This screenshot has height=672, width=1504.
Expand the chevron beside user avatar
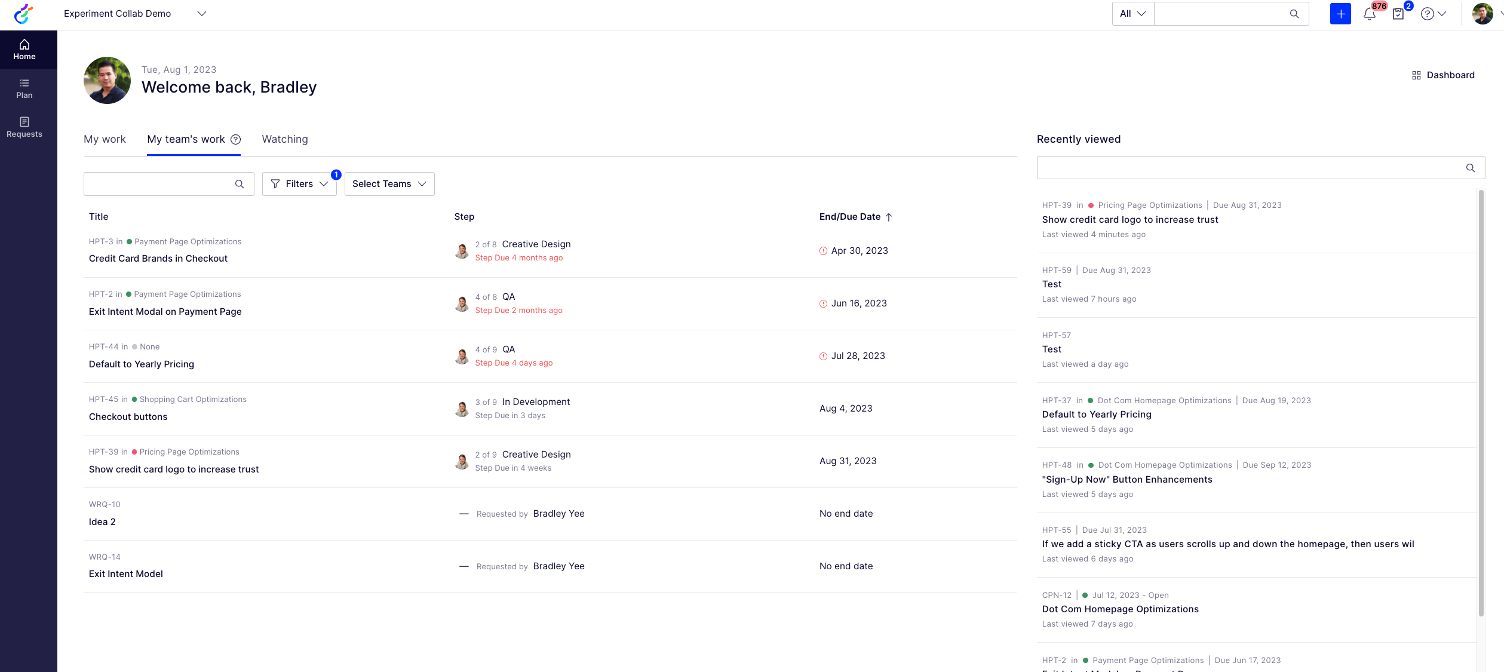pos(1500,14)
